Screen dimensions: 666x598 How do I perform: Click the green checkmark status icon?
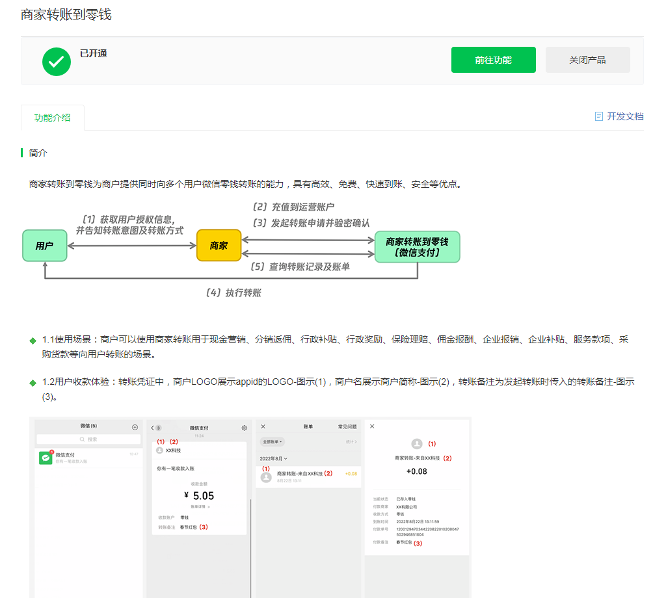tap(57, 62)
